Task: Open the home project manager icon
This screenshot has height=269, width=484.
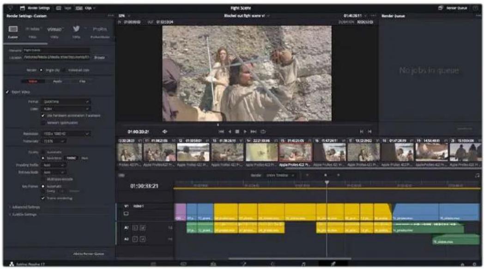Action: [462, 264]
